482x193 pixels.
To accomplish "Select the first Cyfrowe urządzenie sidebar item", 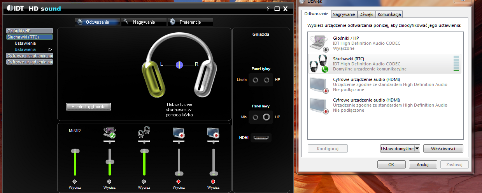I will pyautogui.click(x=30, y=56).
